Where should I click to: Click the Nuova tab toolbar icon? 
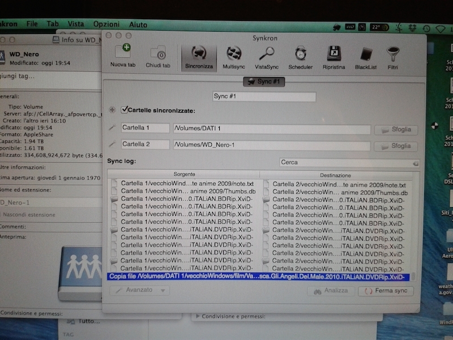click(x=123, y=56)
